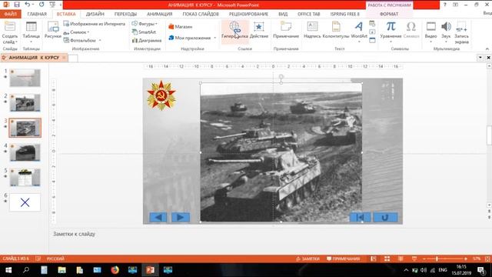Click the star medal image on slide
Viewport: 492px width, 277px height.
161,95
